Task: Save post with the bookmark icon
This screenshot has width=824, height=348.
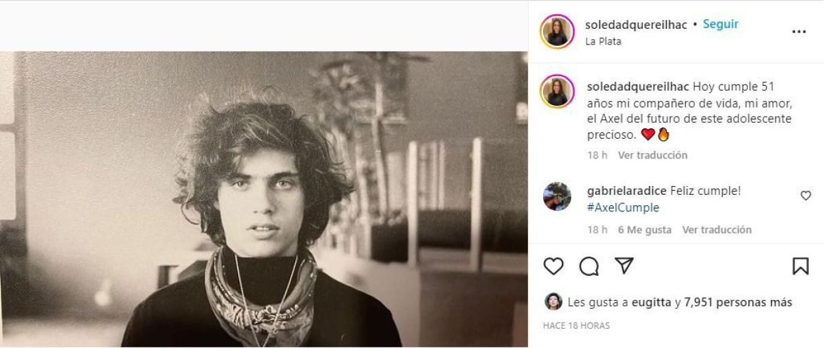Action: click(x=800, y=266)
